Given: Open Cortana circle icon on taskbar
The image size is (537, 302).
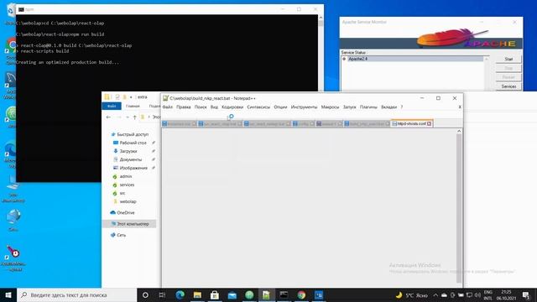Looking at the screenshot, I should (145, 294).
